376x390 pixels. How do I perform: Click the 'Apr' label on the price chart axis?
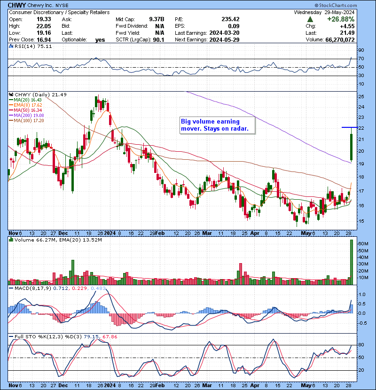[x=255, y=234]
